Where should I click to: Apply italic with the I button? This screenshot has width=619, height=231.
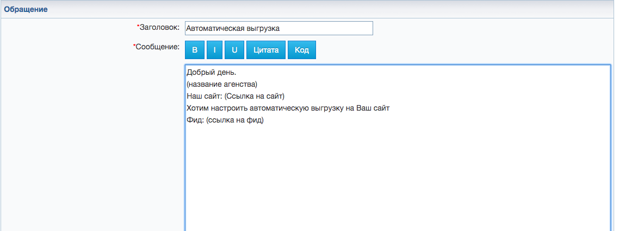pyautogui.click(x=214, y=50)
